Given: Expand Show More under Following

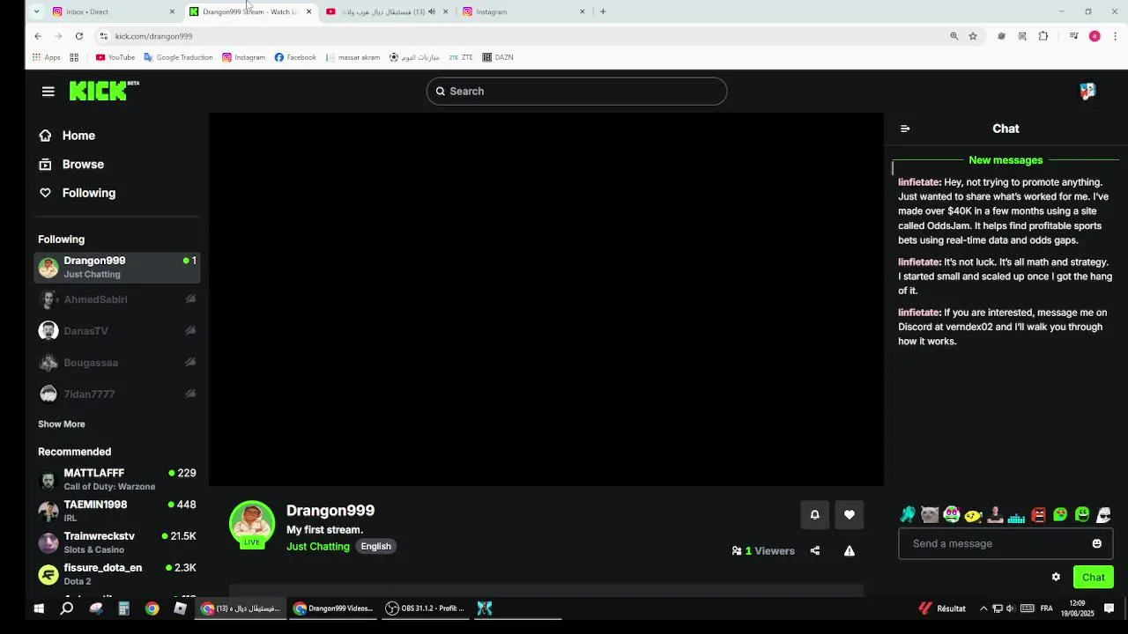Looking at the screenshot, I should pos(62,424).
